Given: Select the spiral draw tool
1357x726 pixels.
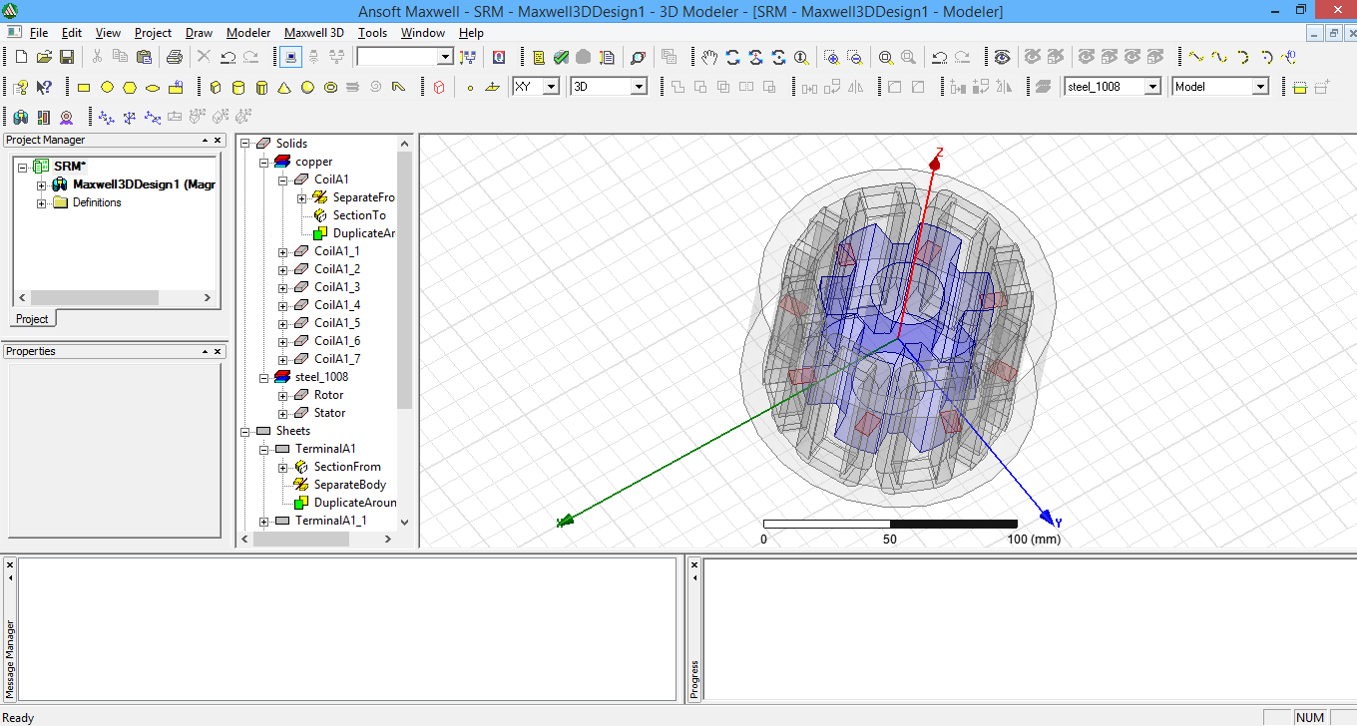Looking at the screenshot, I should [375, 87].
